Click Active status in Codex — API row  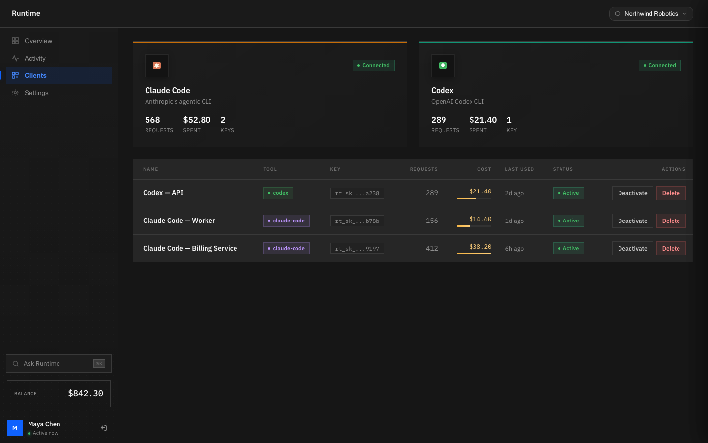point(568,193)
